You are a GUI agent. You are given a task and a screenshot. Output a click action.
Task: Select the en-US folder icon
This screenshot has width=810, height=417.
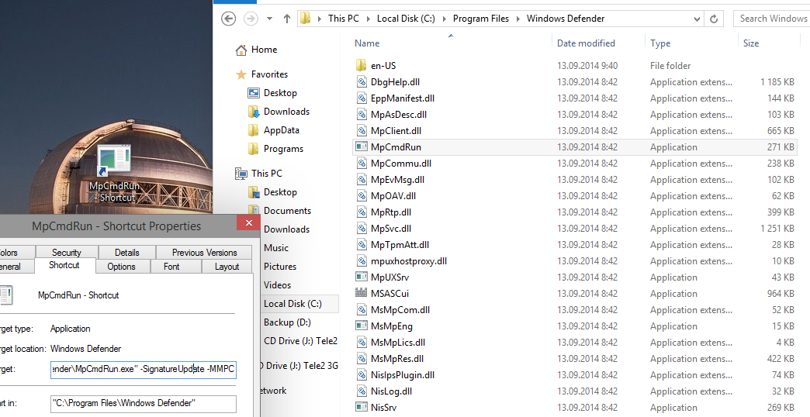[x=361, y=66]
